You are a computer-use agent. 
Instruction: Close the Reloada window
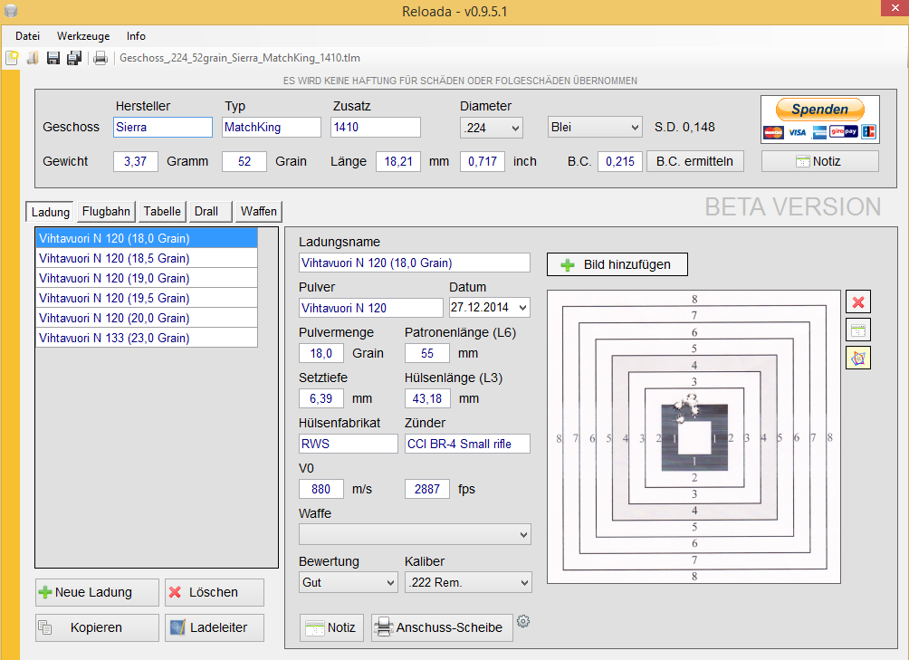point(895,7)
